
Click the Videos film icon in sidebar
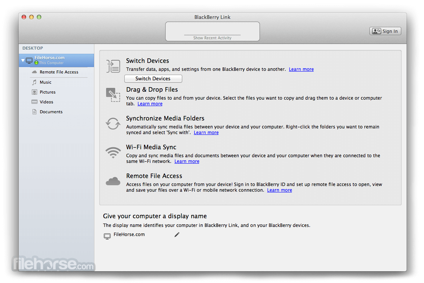[34, 102]
